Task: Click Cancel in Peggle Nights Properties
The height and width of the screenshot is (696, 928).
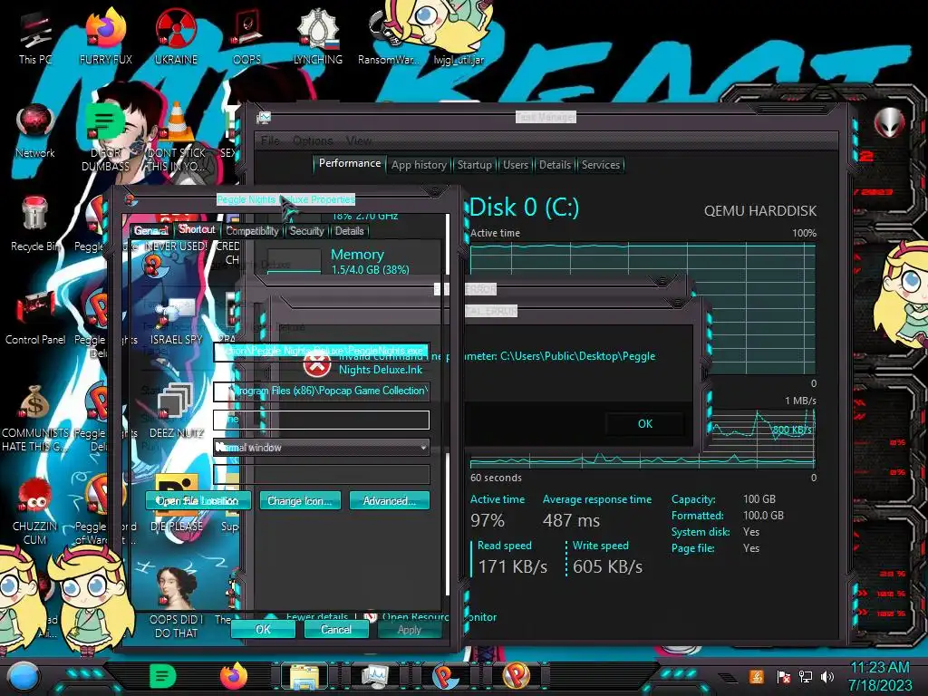Action: point(335,629)
